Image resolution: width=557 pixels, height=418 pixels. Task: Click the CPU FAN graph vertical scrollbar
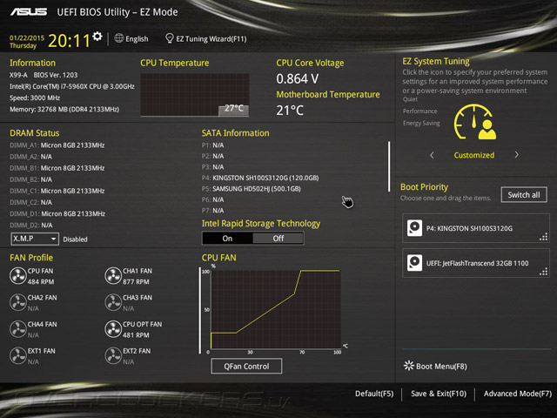pyautogui.click(x=200, y=310)
